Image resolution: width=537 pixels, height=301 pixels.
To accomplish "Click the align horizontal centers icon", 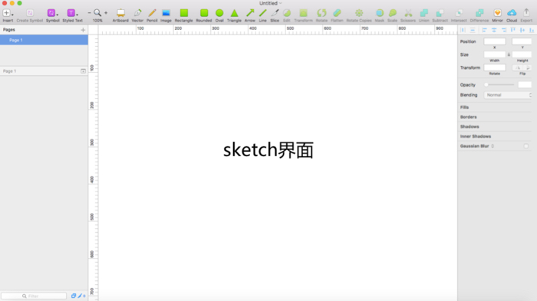I will point(494,30).
